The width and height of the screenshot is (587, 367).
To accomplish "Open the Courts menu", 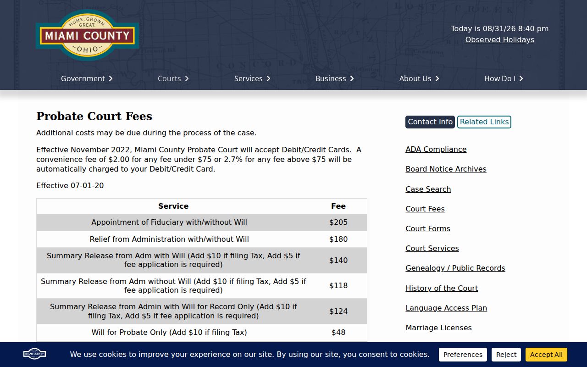I will click(169, 78).
